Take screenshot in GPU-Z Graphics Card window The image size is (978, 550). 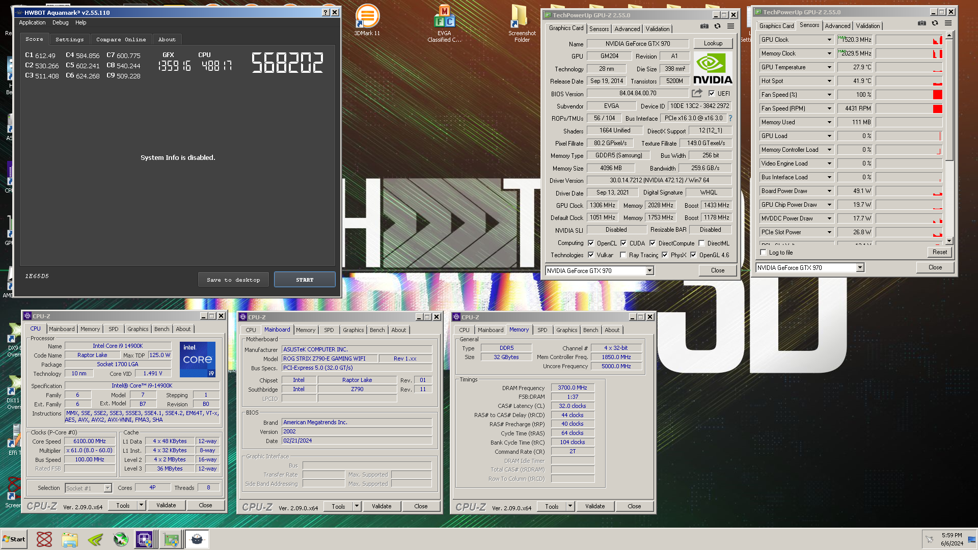pos(704,26)
